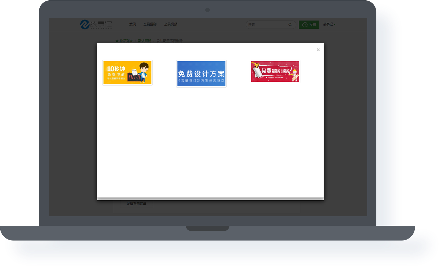
Task: Click the magnifier icon in search box
Action: point(290,25)
